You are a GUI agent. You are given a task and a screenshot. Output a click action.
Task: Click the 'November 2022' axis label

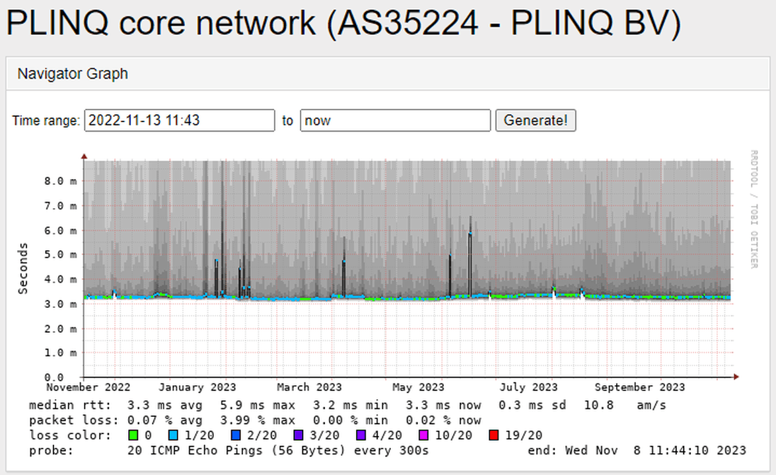[88, 387]
